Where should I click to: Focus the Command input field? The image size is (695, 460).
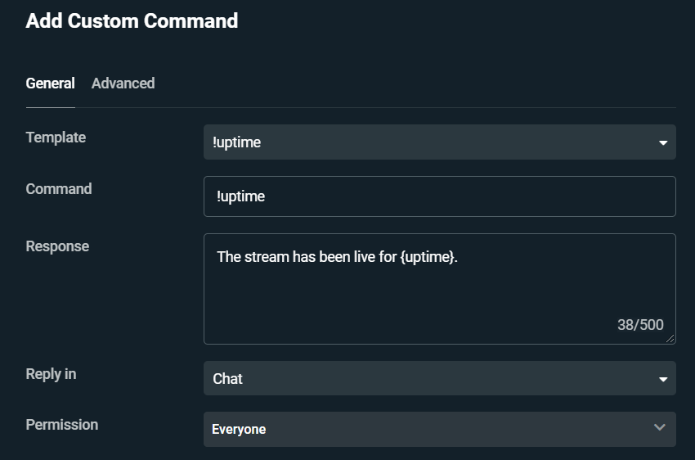[439, 196]
